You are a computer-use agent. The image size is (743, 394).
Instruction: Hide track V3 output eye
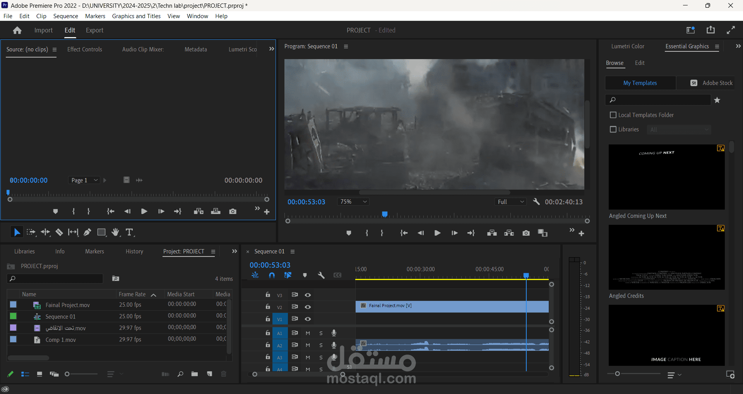308,295
